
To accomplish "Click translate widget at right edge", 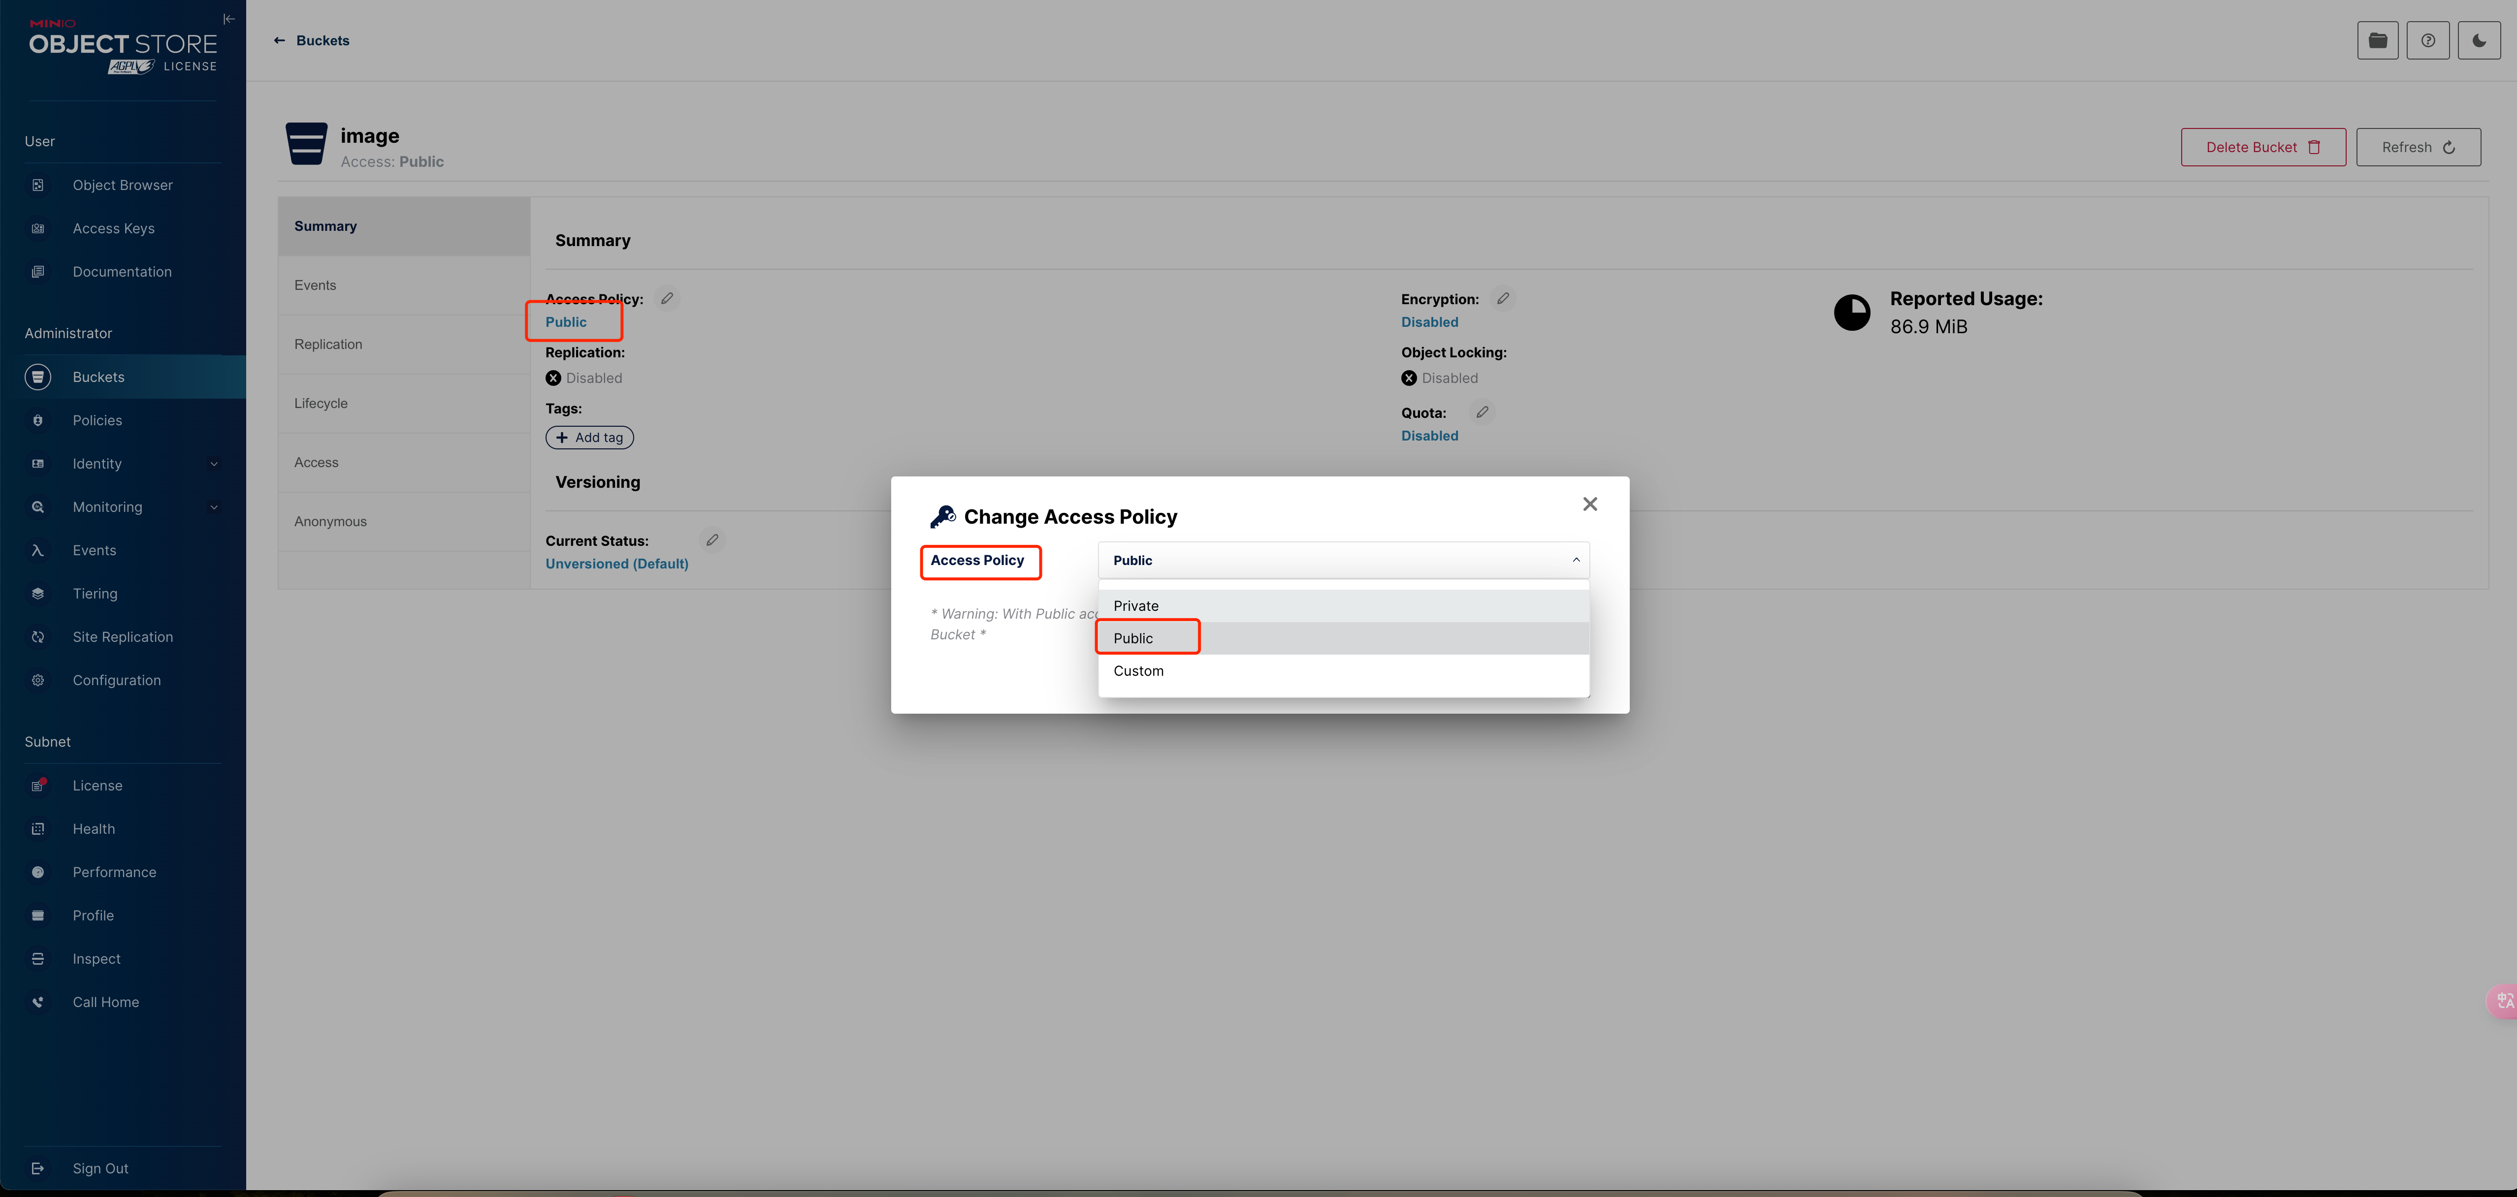I will [x=2503, y=1001].
